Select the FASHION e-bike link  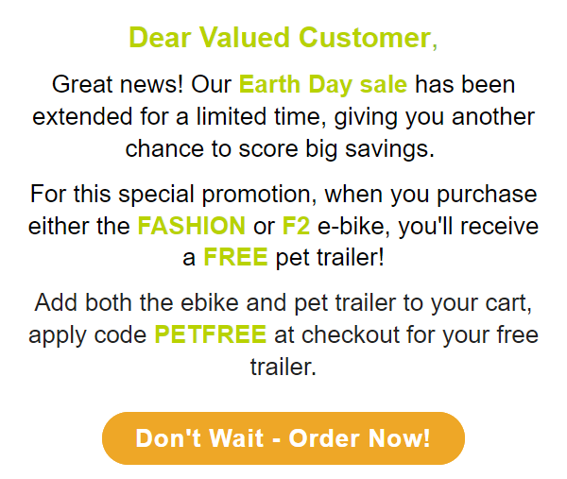[192, 226]
